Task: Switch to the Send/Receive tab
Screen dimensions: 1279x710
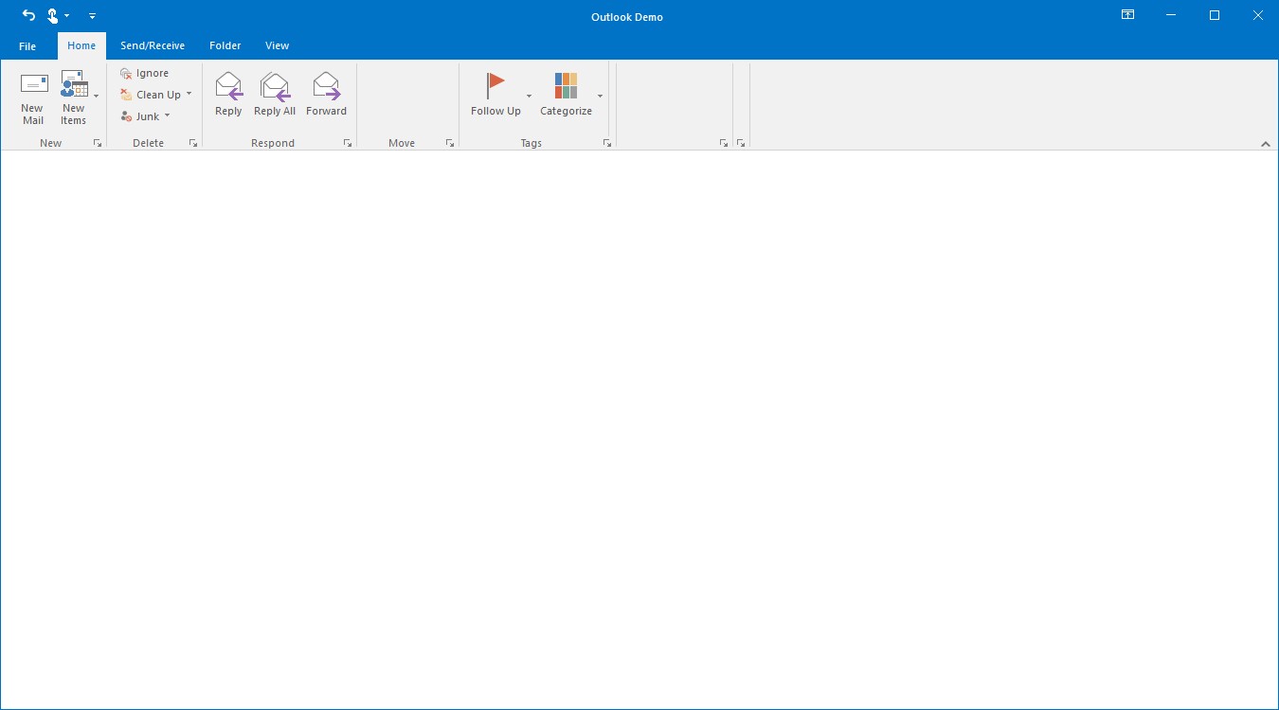Action: click(x=153, y=44)
